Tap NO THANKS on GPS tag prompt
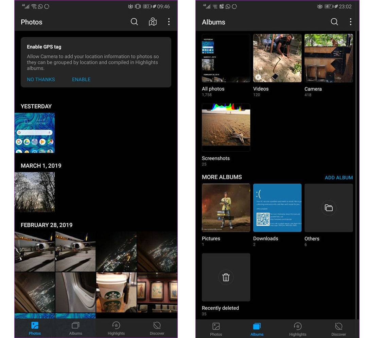The image size is (367, 338). (41, 79)
